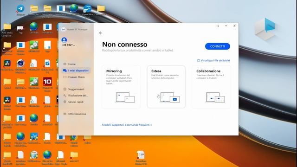Screen dimensions: 297x167
Task: Minimize the Huawei PC Manager window
Action: (x=226, y=26)
